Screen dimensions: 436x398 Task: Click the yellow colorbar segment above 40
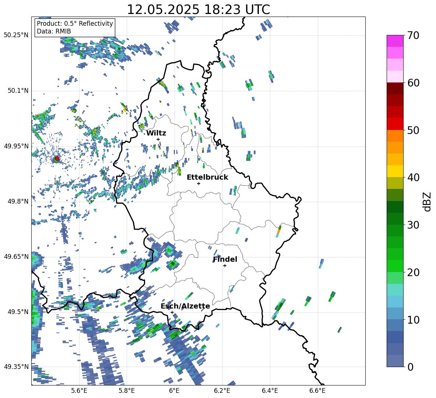pyautogui.click(x=395, y=171)
